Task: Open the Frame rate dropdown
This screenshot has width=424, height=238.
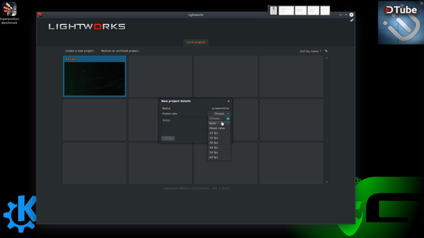Action: [219, 114]
